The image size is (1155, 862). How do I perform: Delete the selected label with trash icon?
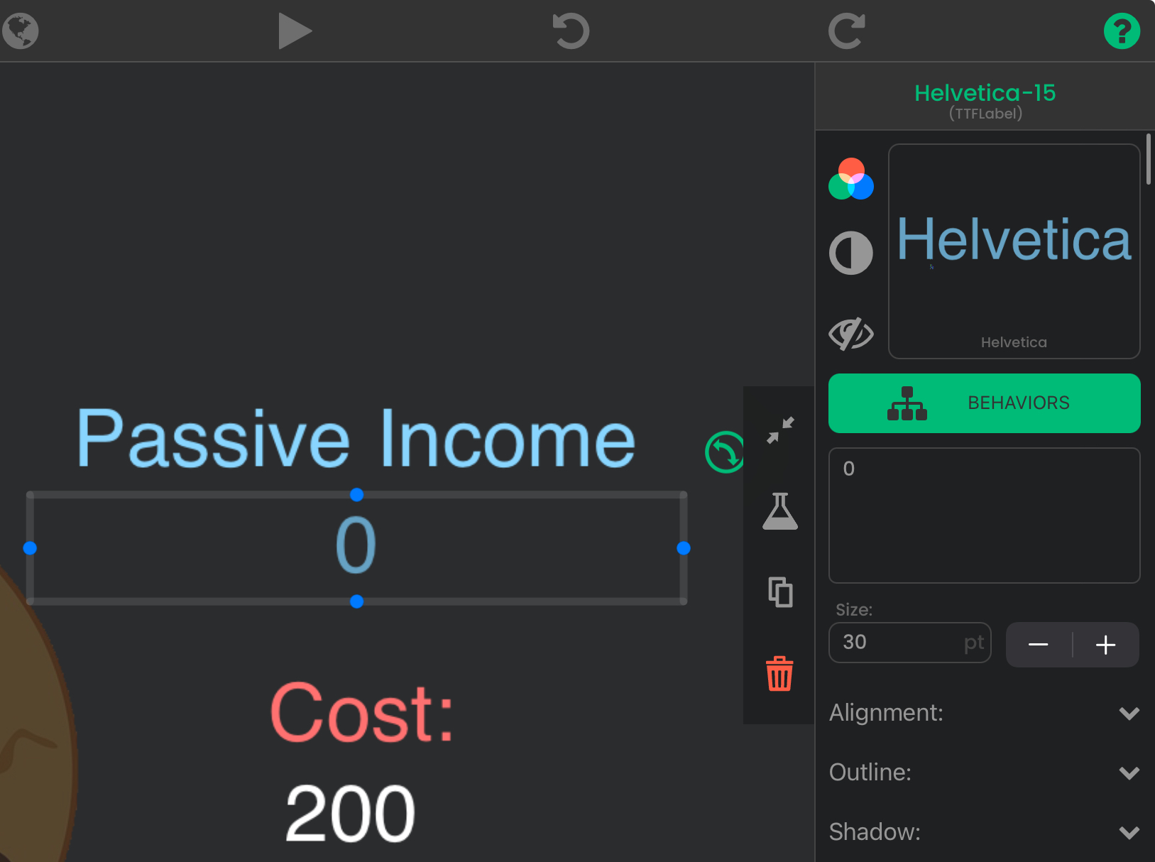pyautogui.click(x=779, y=674)
